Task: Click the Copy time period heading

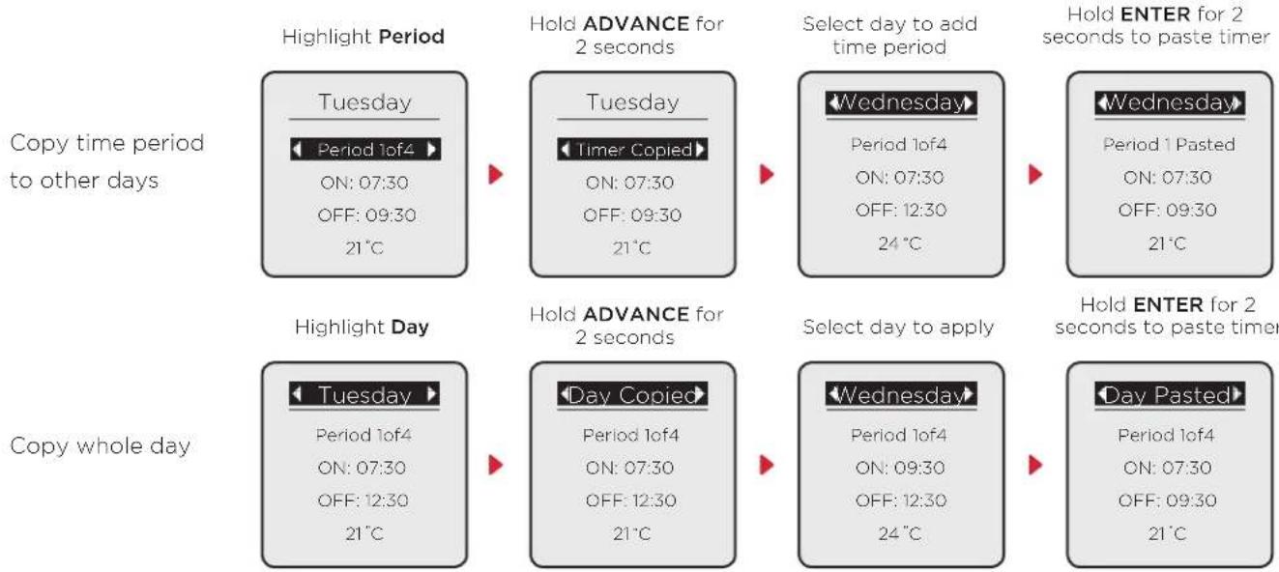Action: point(106,144)
